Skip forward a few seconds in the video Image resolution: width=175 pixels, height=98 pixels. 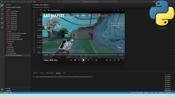coord(88,60)
